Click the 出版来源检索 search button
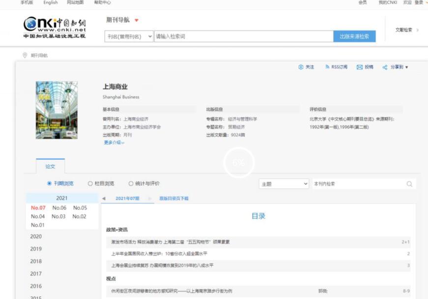This screenshot has width=428, height=299. click(x=354, y=36)
